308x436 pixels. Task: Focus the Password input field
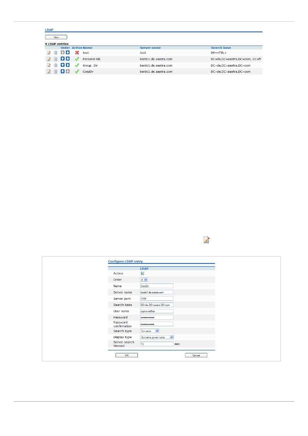pyautogui.click(x=157, y=317)
